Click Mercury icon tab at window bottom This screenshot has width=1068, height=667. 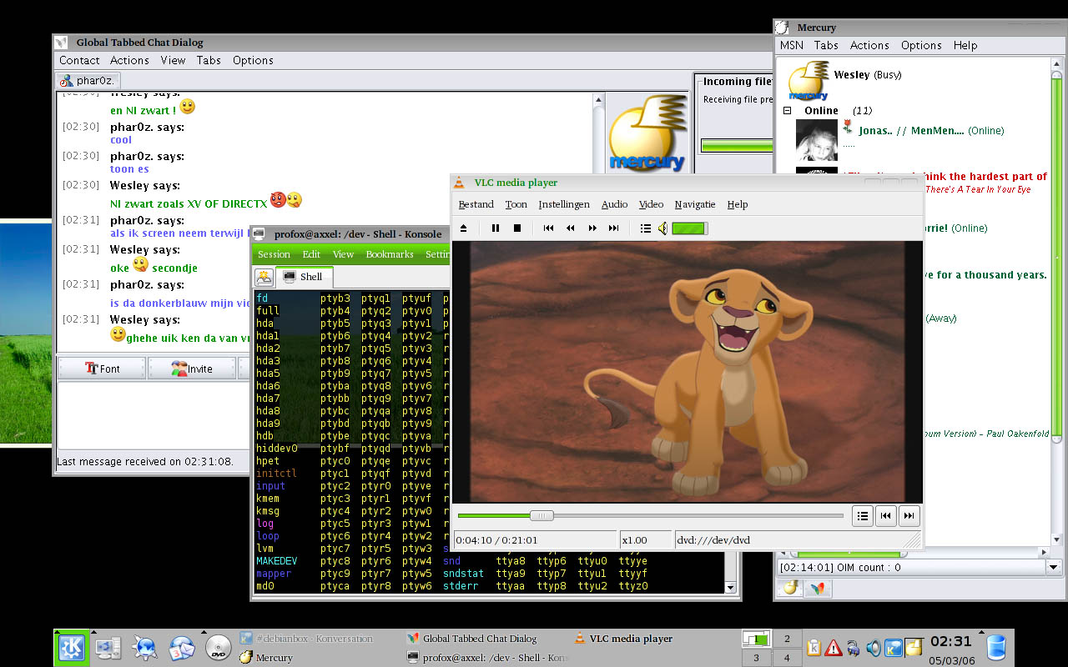tap(790, 588)
